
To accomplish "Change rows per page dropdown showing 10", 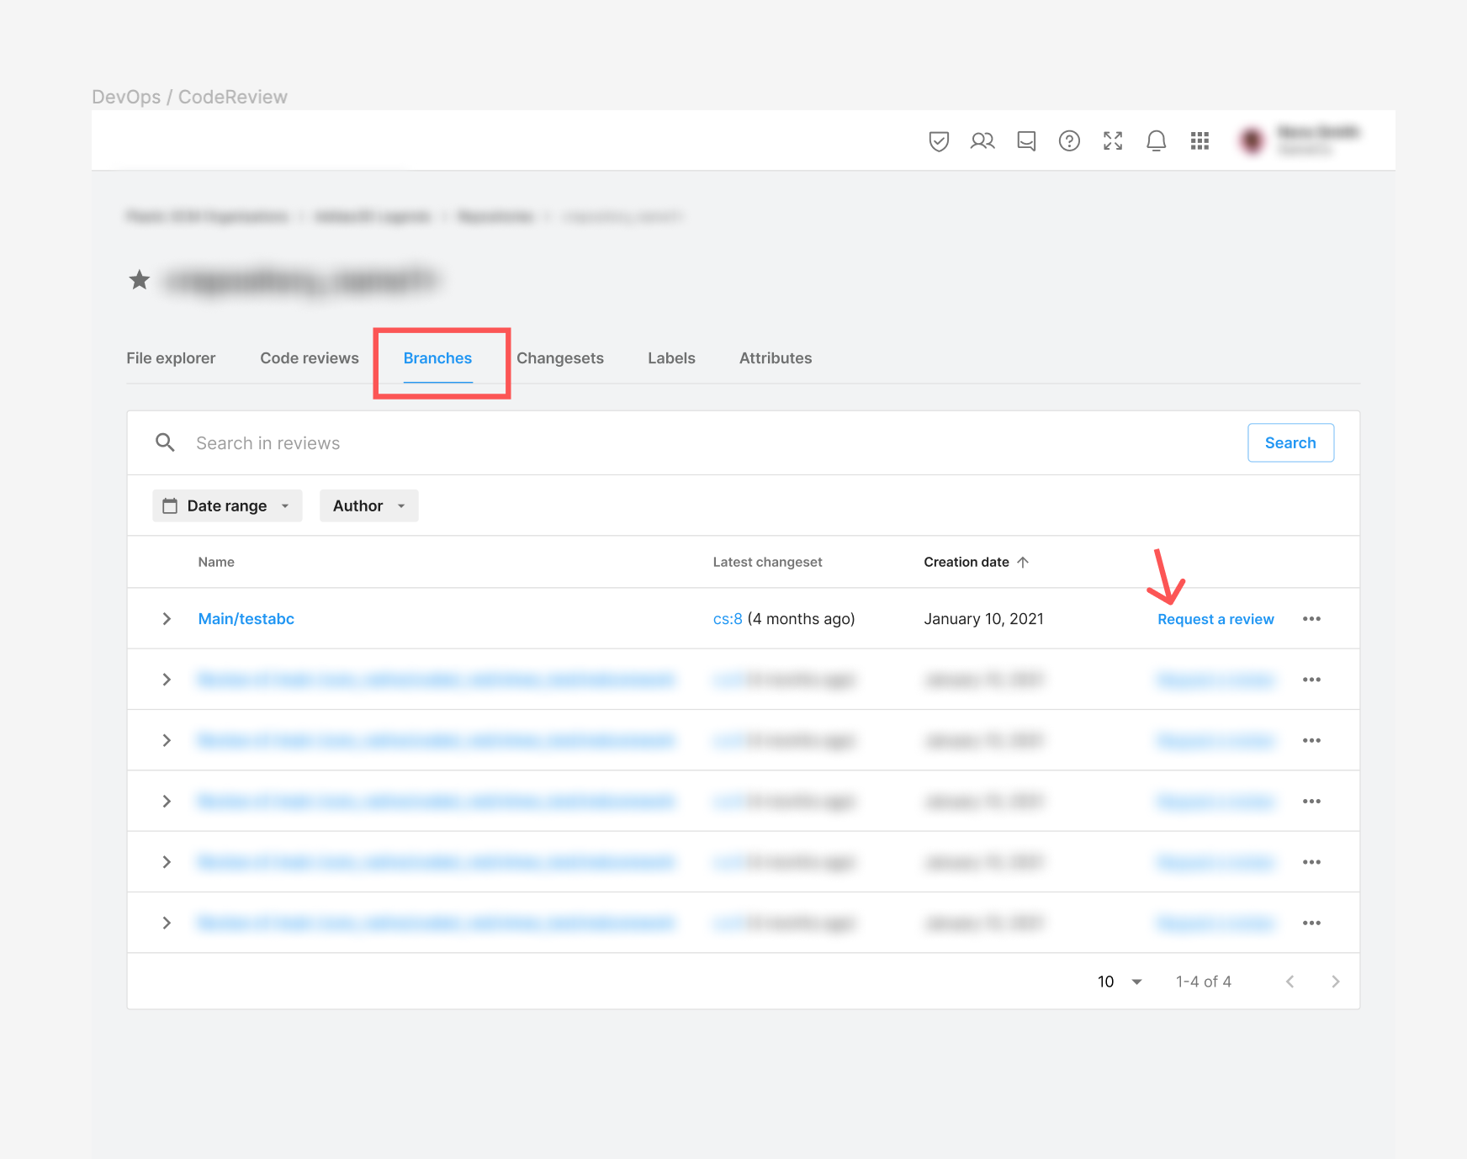I will [1120, 982].
